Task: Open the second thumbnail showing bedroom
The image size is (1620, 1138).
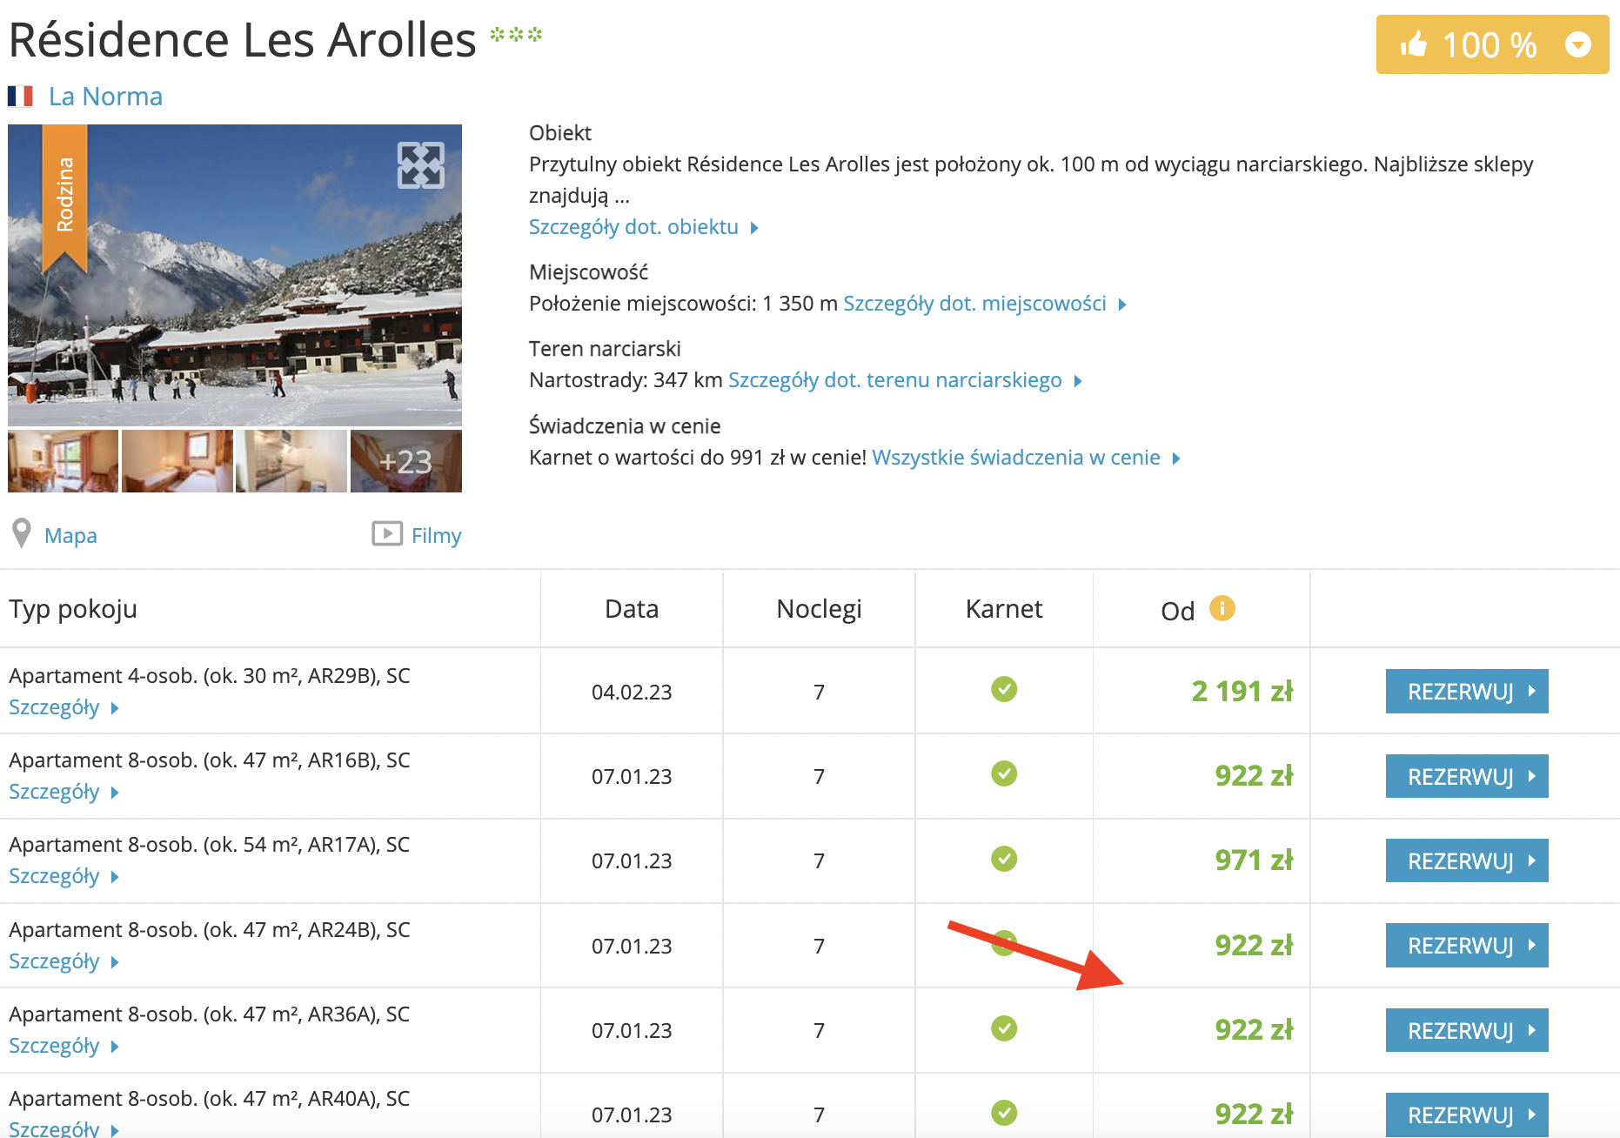Action: point(177,461)
